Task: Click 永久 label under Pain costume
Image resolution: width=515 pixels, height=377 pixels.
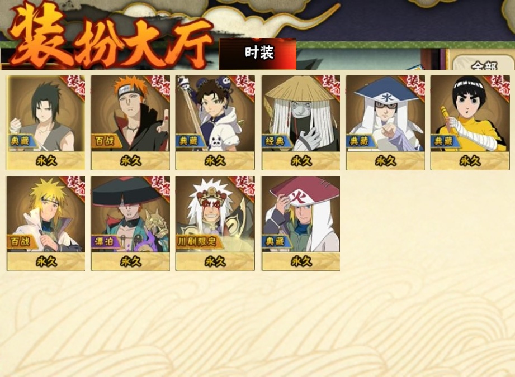Action: pos(130,161)
